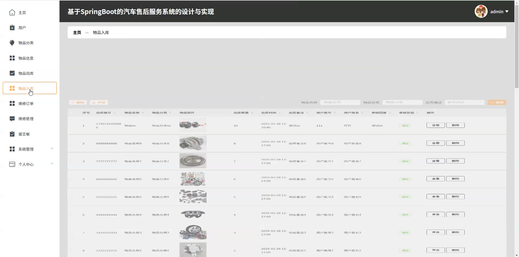This screenshot has height=257, width=519.
Task: Select the checkbox for row 3
Action: pyautogui.click(x=71, y=161)
